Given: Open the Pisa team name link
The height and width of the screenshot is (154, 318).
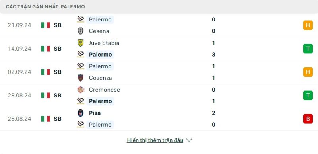Looking at the screenshot, I should [95, 113].
